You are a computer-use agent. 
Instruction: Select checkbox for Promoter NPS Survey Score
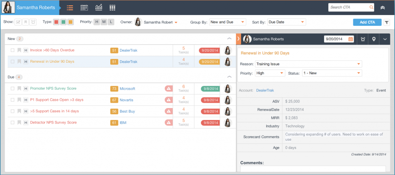coord(13,88)
